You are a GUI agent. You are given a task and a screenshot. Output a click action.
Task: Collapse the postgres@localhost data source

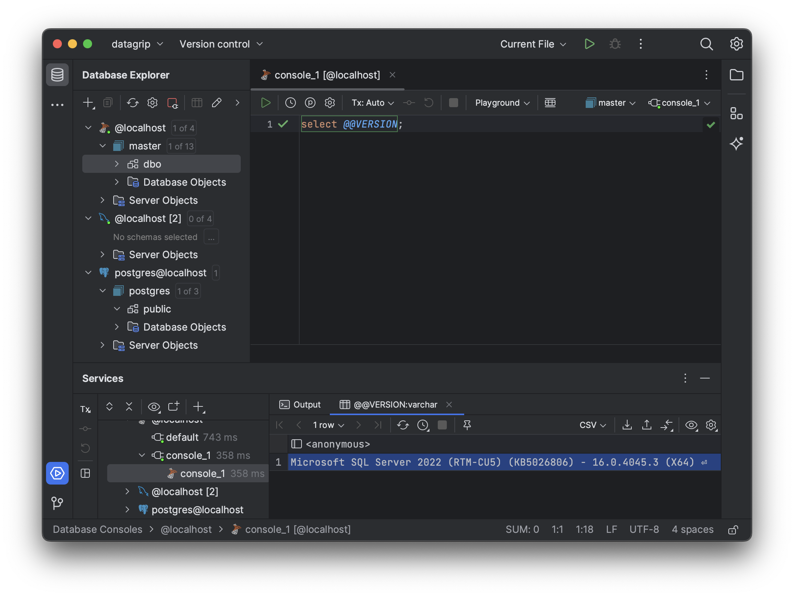(x=88, y=272)
